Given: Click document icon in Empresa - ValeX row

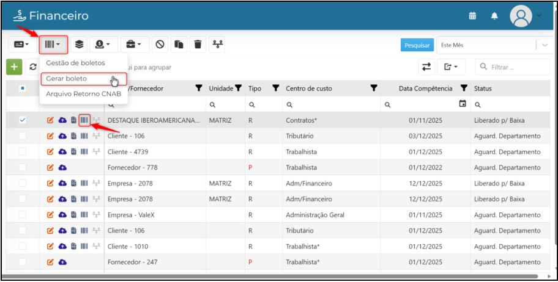Looking at the screenshot, I should (73, 215).
